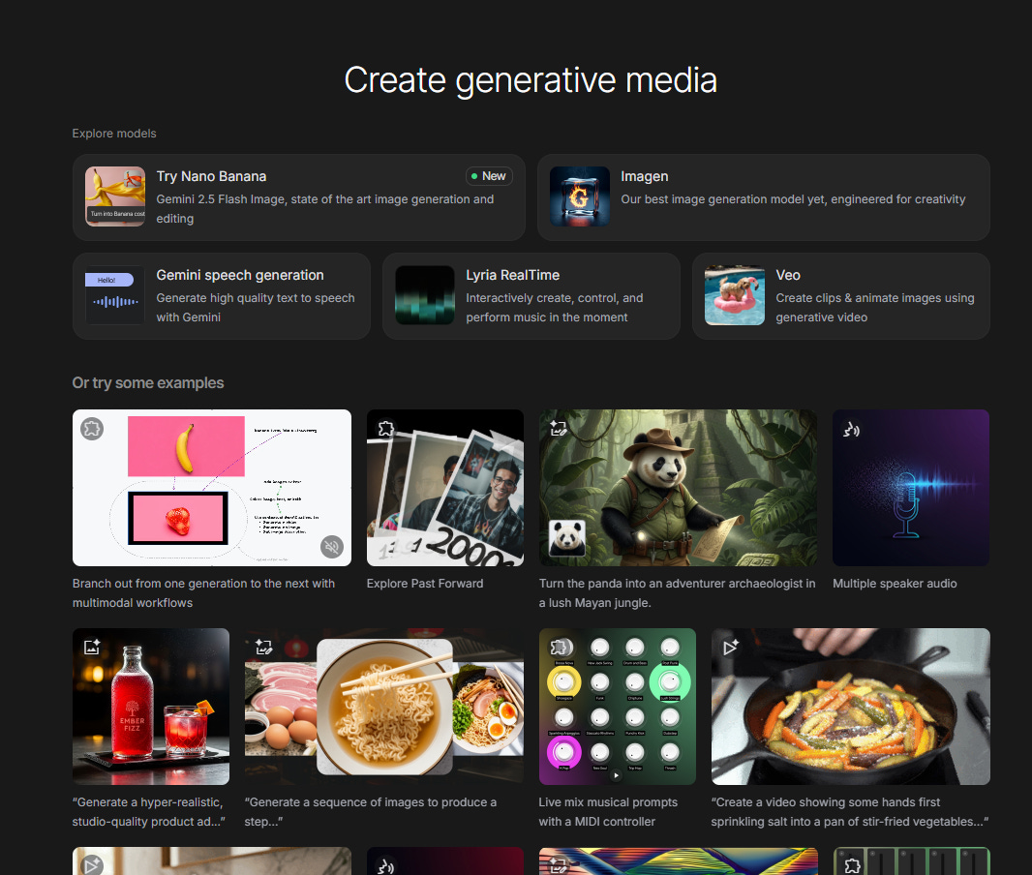Click the 'Or try some examples' heading

tap(148, 383)
